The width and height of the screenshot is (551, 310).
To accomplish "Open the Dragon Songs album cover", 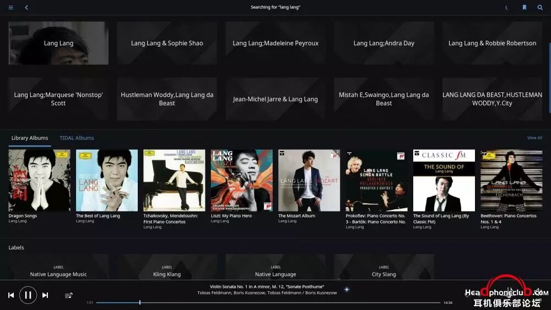I will 39,181.
